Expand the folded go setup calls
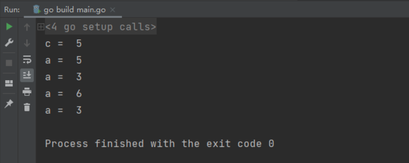Screen dimensions: 409x163 point(41,27)
